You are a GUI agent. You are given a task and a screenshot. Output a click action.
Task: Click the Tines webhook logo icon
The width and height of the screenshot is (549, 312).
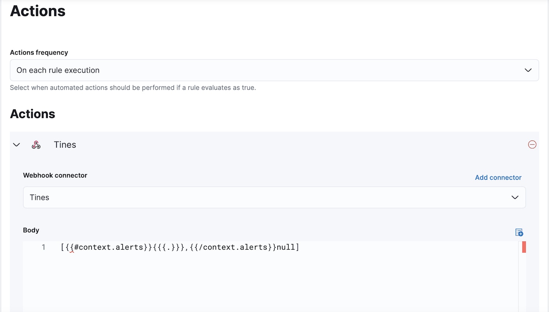tap(36, 145)
